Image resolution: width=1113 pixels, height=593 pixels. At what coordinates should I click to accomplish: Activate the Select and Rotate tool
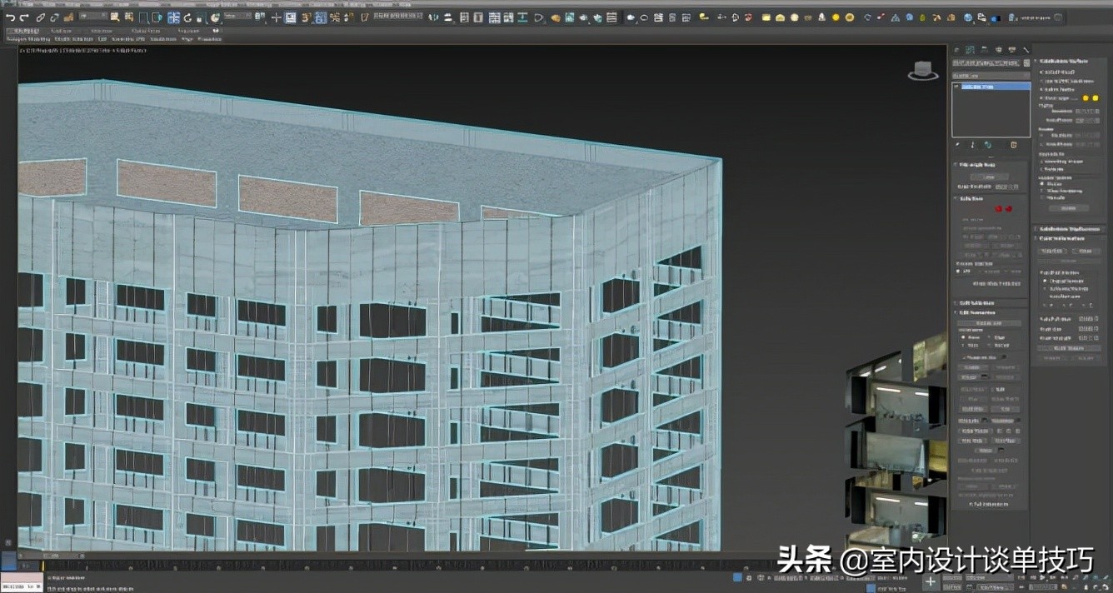pyautogui.click(x=187, y=16)
